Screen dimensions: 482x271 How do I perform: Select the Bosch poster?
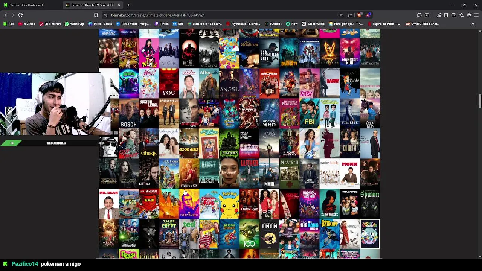click(128, 113)
